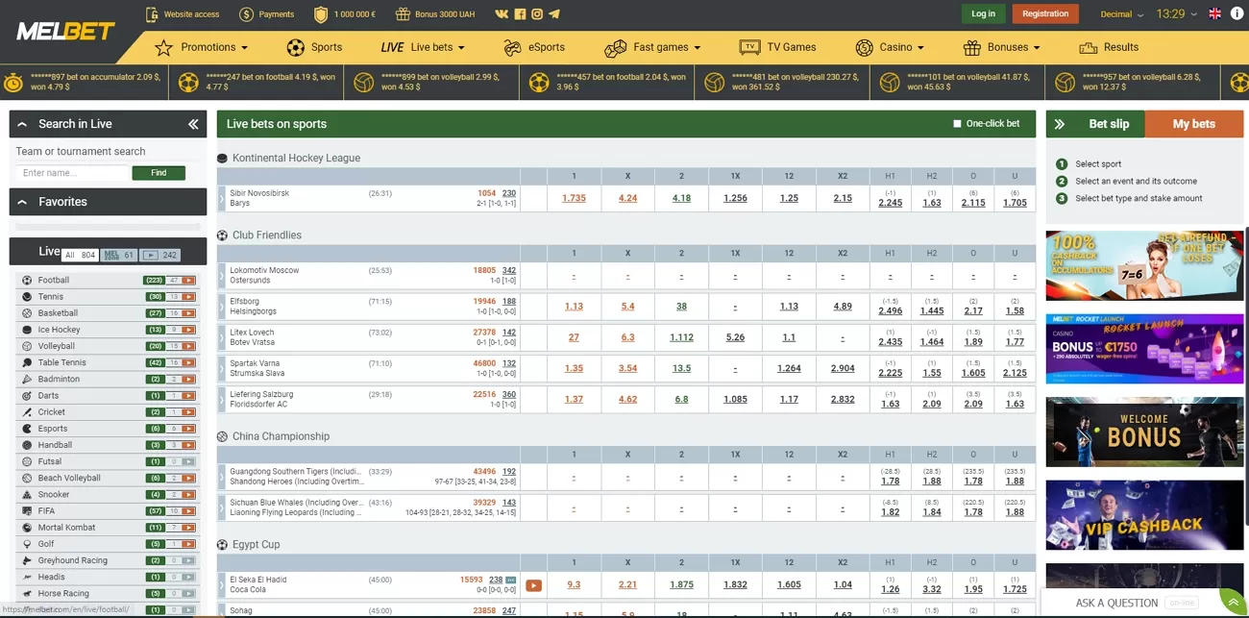Select the Handball icon in sidebar
This screenshot has width=1249, height=618.
27,445
